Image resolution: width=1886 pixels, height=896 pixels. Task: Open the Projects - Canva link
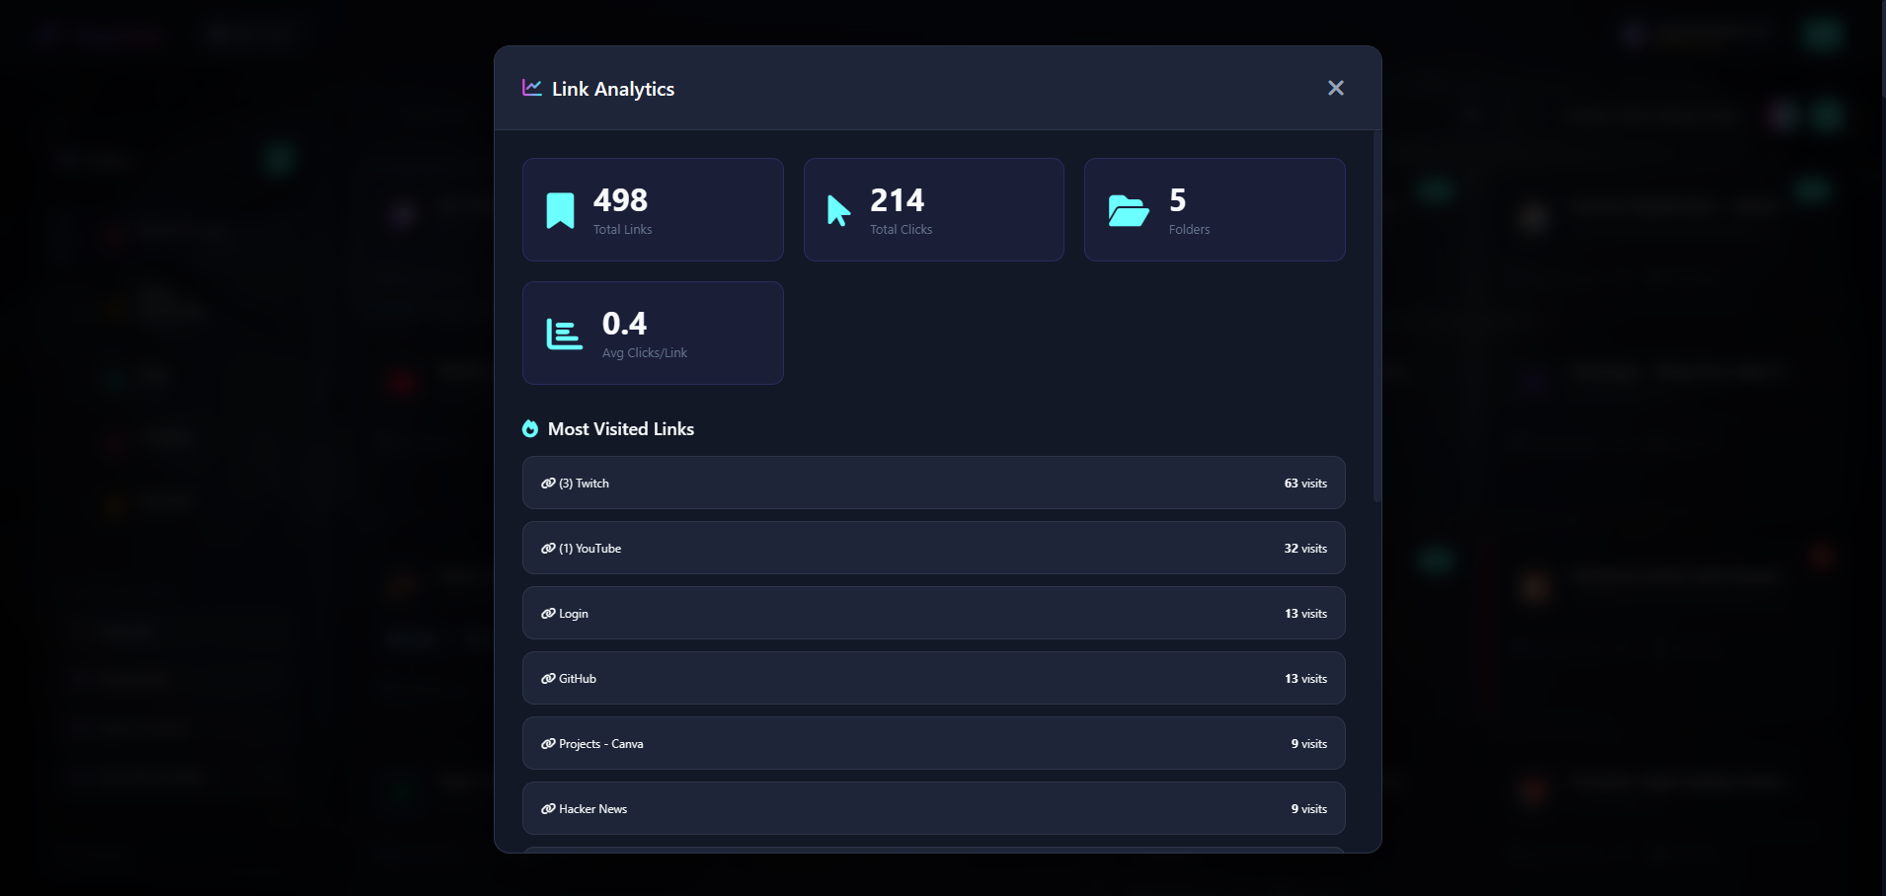[x=933, y=743]
